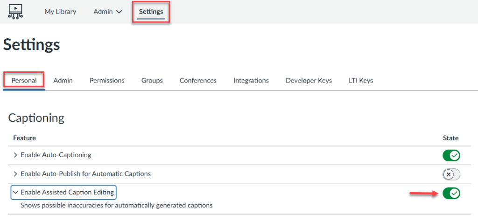
Task: Switch to the Admin settings tab
Action: click(x=63, y=80)
